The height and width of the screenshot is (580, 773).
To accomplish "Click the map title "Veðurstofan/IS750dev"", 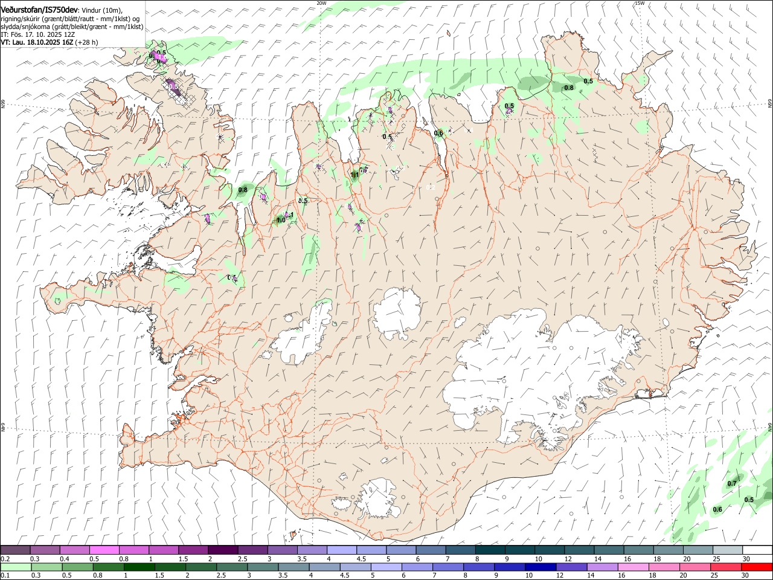I will (x=39, y=9).
